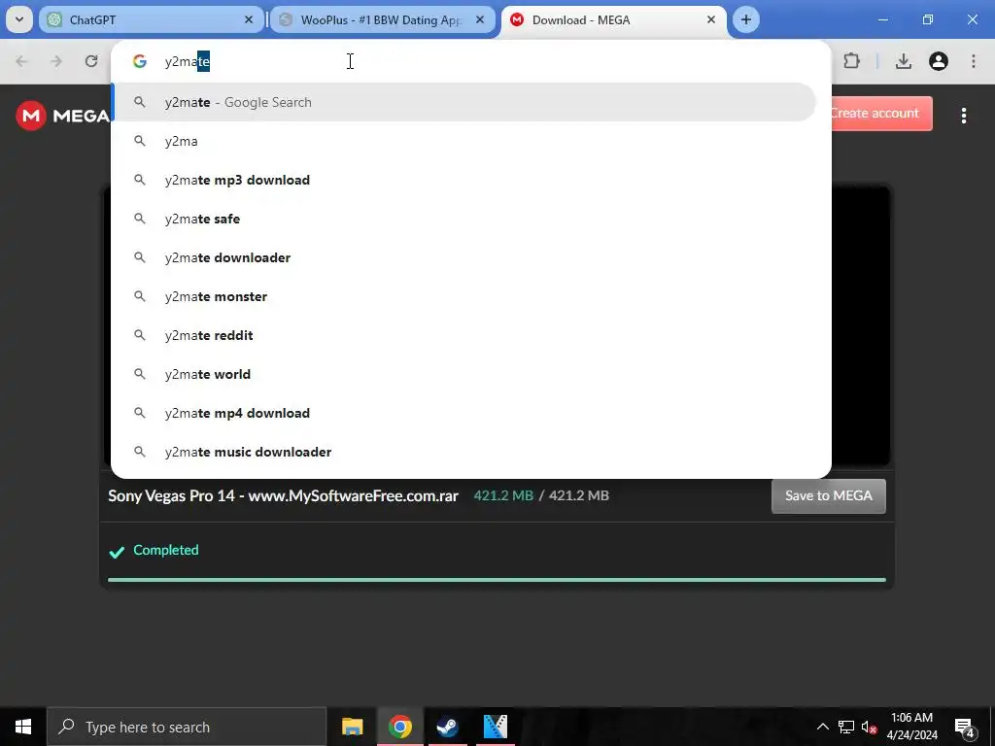Screen dimensions: 995x746
Task: Click the Create account button
Action: point(880,114)
